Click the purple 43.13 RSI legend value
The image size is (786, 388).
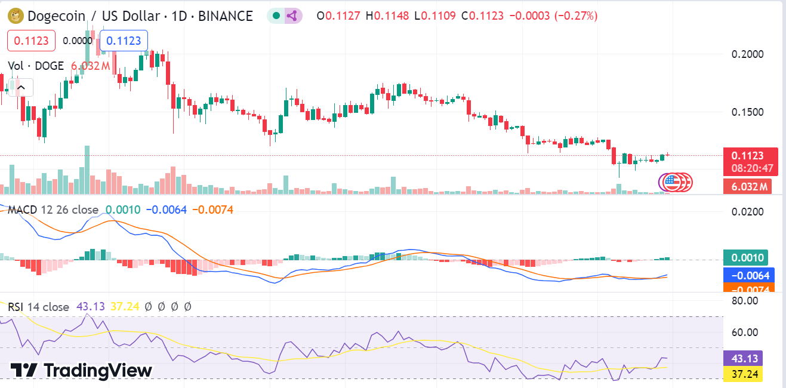pos(91,307)
